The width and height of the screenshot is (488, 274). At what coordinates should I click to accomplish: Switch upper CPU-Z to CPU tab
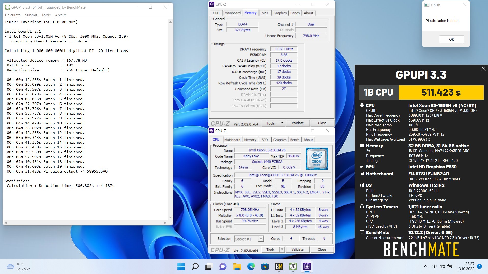coord(216,13)
